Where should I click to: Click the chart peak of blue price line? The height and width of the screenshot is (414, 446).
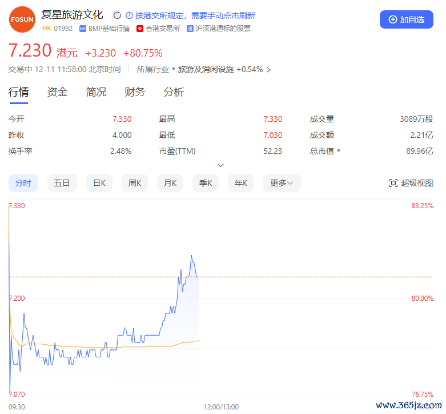point(191,256)
